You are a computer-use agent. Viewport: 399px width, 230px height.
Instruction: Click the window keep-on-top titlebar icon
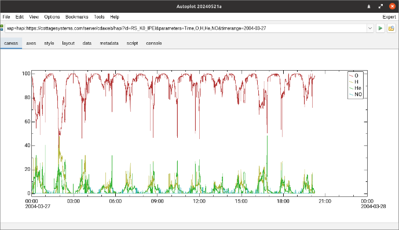pos(369,6)
